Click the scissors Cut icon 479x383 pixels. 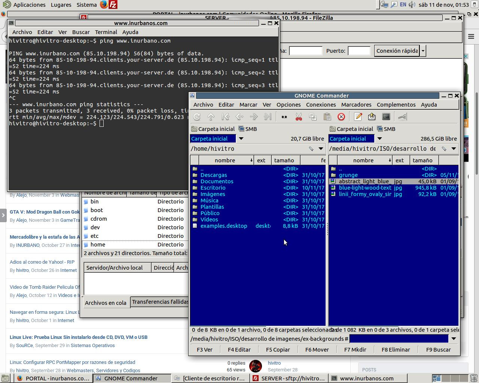299,117
